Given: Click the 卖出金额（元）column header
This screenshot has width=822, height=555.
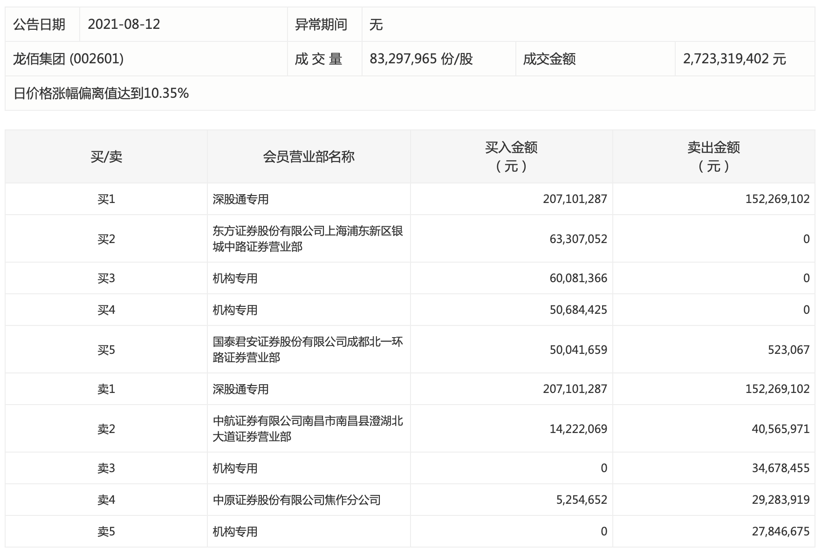Looking at the screenshot, I should pyautogui.click(x=713, y=157).
